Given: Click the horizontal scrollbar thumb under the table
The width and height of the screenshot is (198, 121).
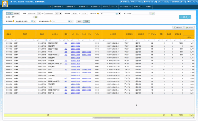Looking at the screenshot, I should (x=107, y=118).
